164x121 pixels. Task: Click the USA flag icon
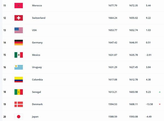(19, 30)
